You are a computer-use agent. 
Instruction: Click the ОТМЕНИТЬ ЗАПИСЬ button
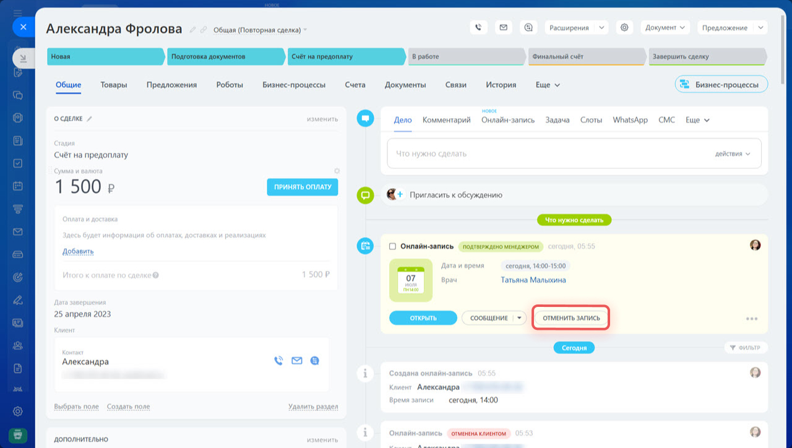(x=571, y=318)
